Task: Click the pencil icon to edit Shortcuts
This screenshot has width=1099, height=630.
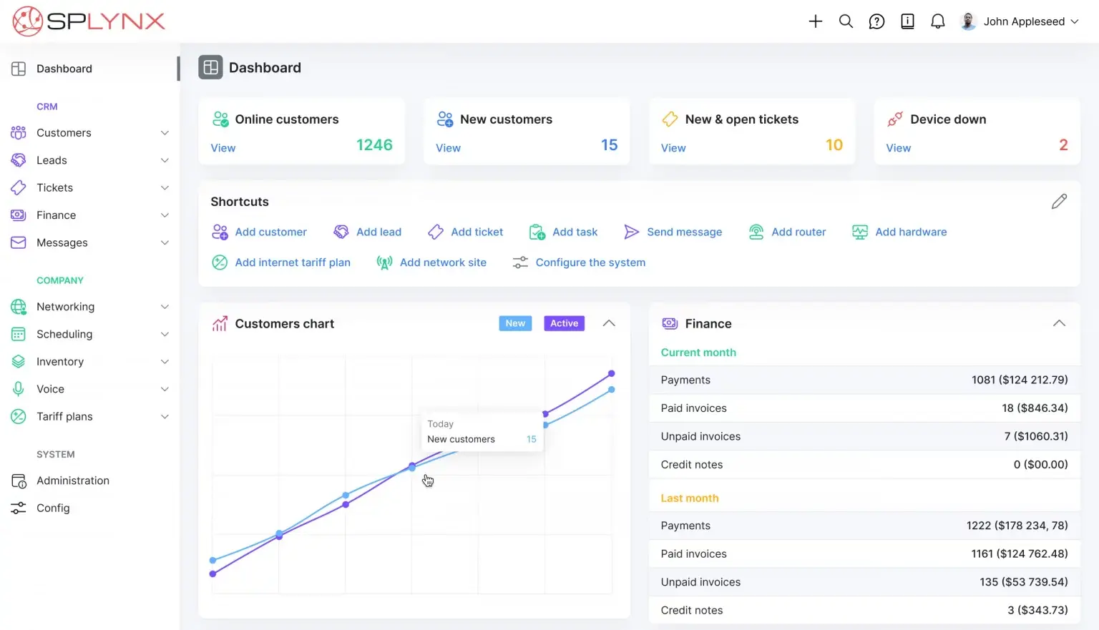Action: click(1060, 201)
